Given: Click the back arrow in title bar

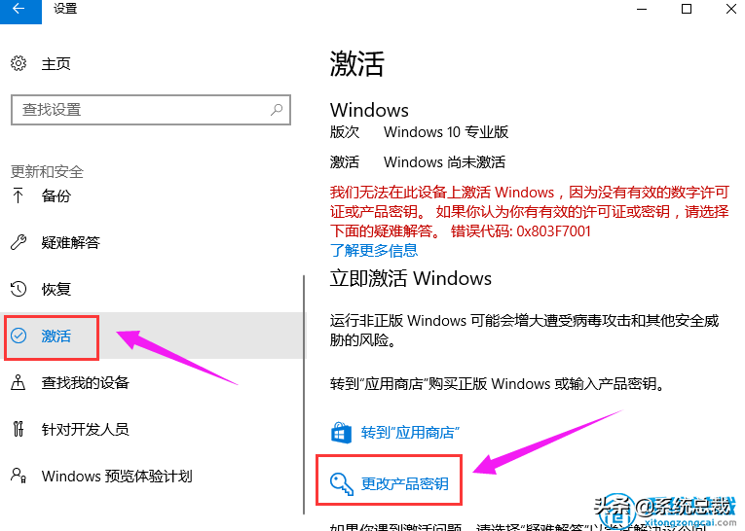Looking at the screenshot, I should [19, 9].
